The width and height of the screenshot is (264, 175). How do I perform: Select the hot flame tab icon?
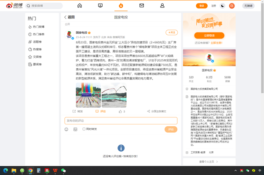121,6
